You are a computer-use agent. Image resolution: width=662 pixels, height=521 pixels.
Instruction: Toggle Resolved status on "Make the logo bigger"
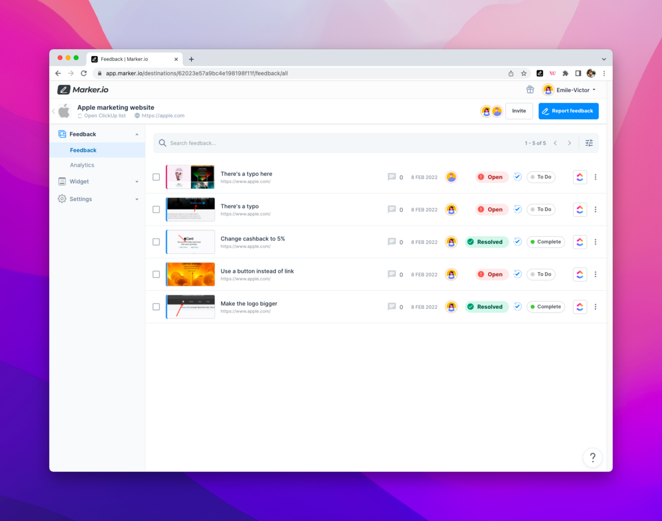click(486, 307)
